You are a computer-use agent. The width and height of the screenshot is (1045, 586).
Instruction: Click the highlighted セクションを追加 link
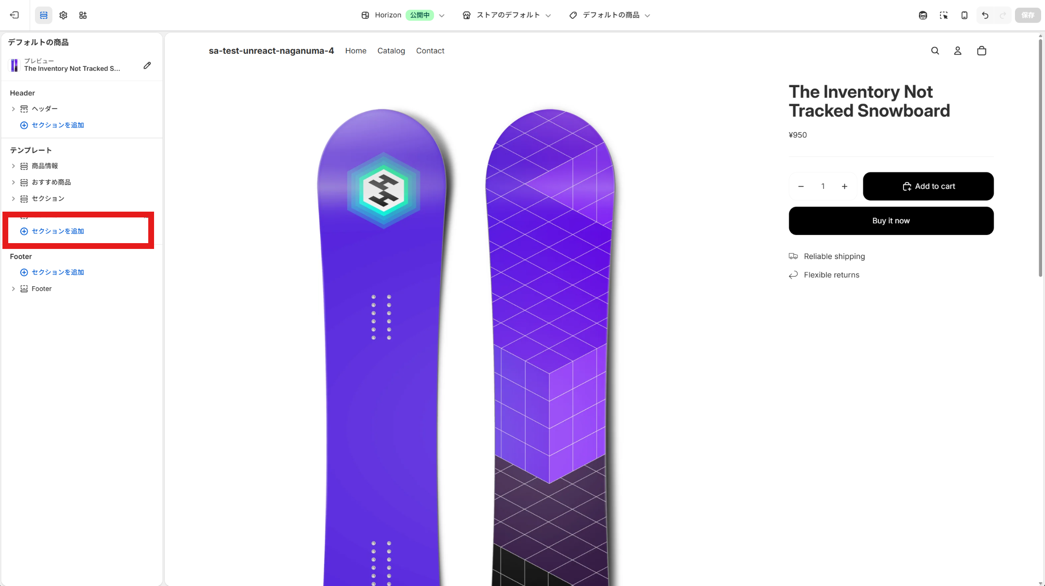coord(58,231)
